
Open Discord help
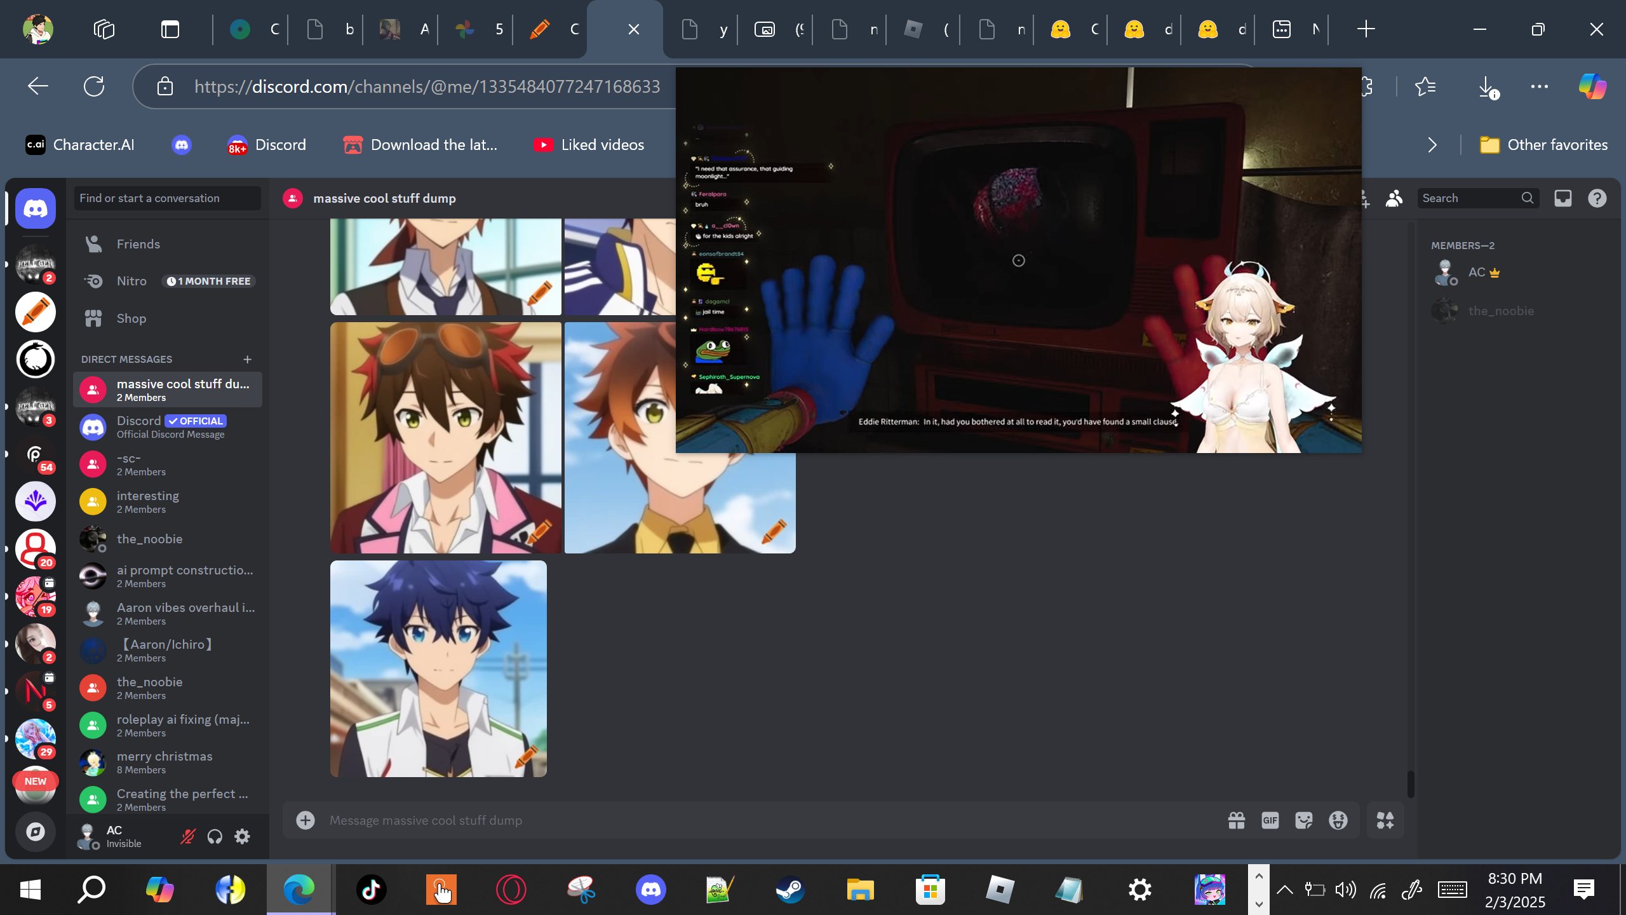(x=1597, y=198)
